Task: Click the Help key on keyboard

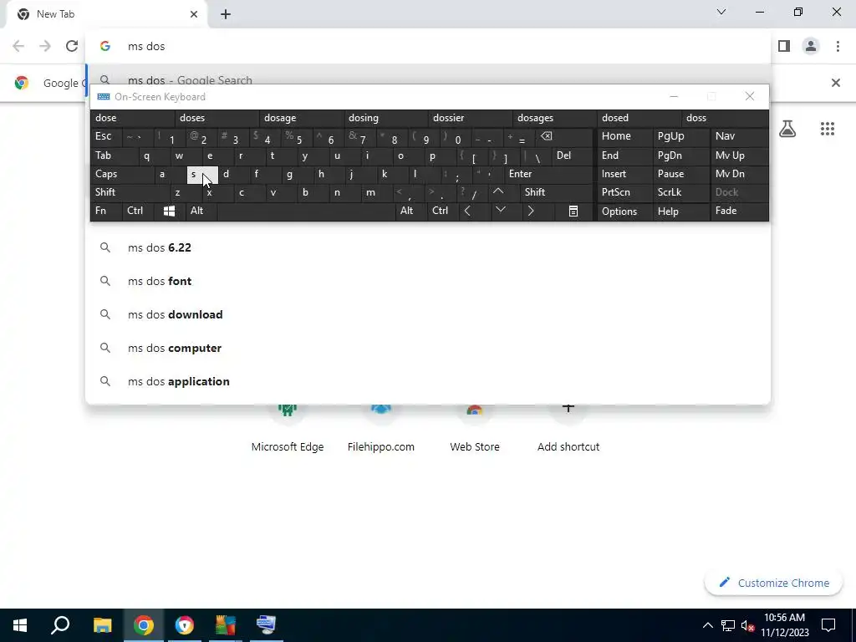Action: point(681,211)
